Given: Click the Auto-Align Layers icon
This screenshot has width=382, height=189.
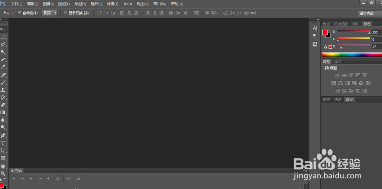Looking at the screenshot, I should pos(196,13).
